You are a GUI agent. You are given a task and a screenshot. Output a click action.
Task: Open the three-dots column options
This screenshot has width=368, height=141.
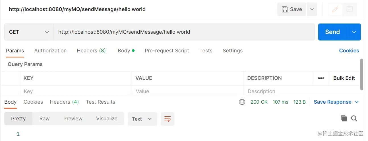pyautogui.click(x=321, y=78)
